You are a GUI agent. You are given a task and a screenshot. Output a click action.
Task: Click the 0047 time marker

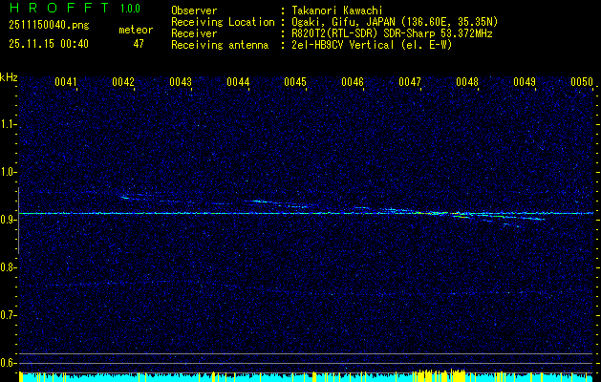pos(410,83)
